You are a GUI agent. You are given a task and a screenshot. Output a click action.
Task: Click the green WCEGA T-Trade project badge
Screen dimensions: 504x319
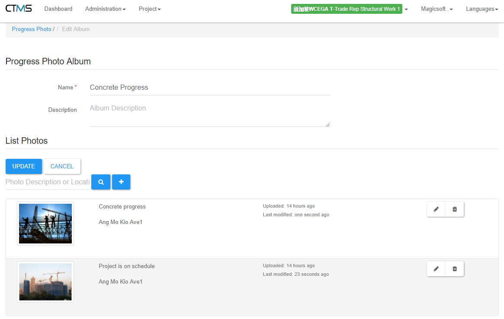[x=347, y=9]
